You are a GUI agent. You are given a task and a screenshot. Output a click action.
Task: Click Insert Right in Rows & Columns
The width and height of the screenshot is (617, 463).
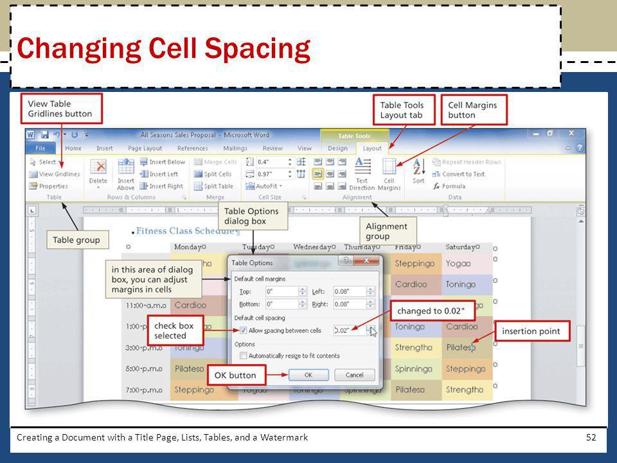tap(161, 186)
